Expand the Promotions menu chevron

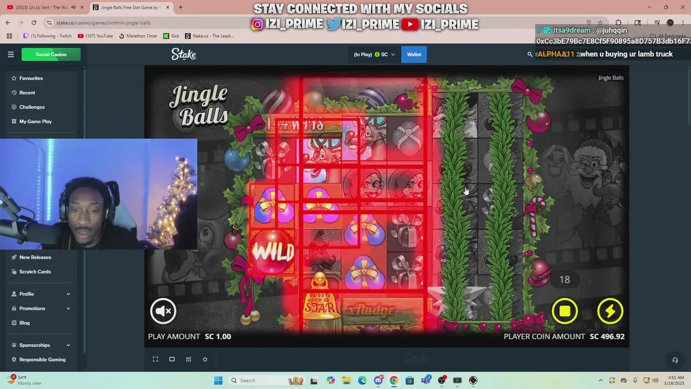click(68, 308)
